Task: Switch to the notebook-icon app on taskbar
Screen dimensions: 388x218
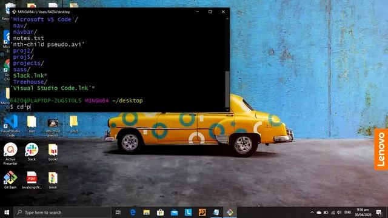Action: coord(216,213)
